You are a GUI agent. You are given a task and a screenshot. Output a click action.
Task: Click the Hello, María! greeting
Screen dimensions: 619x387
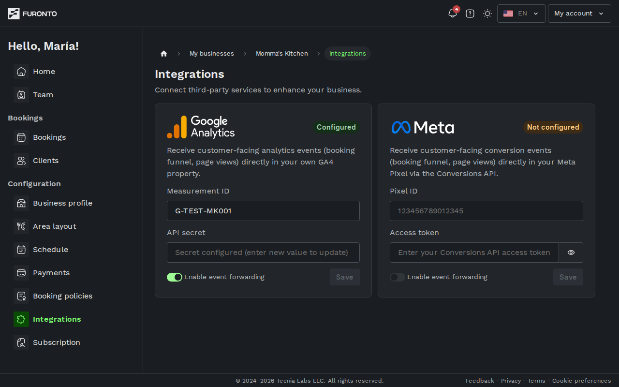click(x=44, y=46)
